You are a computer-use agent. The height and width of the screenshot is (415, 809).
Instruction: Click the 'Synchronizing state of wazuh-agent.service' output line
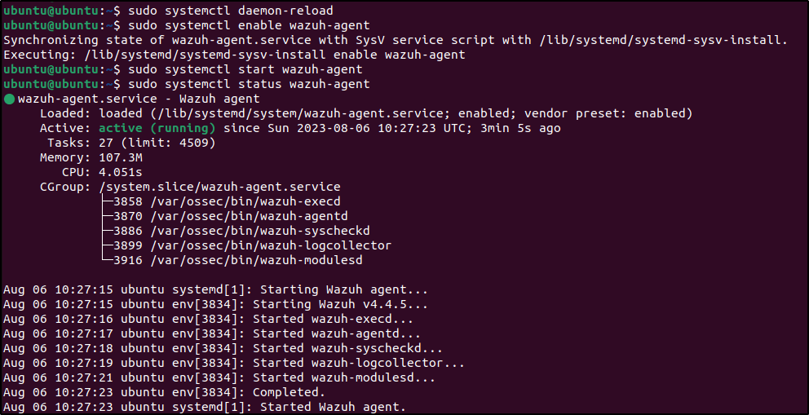point(396,40)
